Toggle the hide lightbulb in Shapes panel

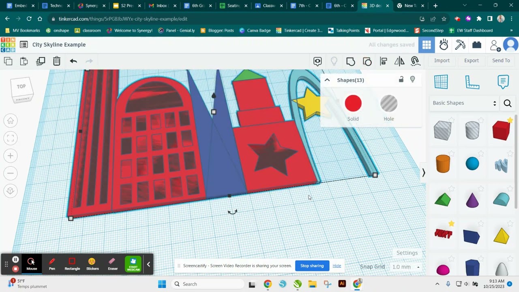coord(412,79)
